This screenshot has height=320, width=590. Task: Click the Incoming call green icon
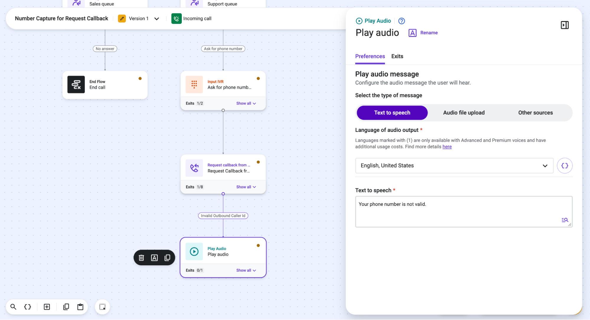(176, 18)
